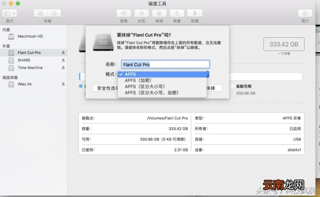Click the mount point value /Volumes/Fianl Cut Pro
Viewport: 320px width, 197px height.
(x=167, y=118)
